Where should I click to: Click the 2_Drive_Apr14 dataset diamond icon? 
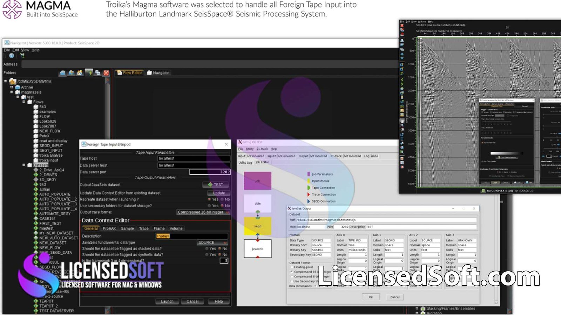tap(36, 170)
